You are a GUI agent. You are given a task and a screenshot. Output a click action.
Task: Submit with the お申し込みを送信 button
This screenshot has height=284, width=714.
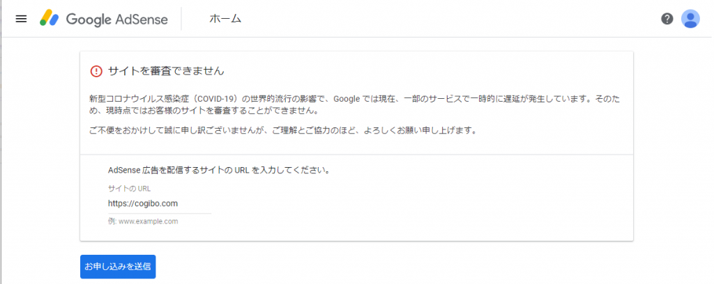(118, 267)
